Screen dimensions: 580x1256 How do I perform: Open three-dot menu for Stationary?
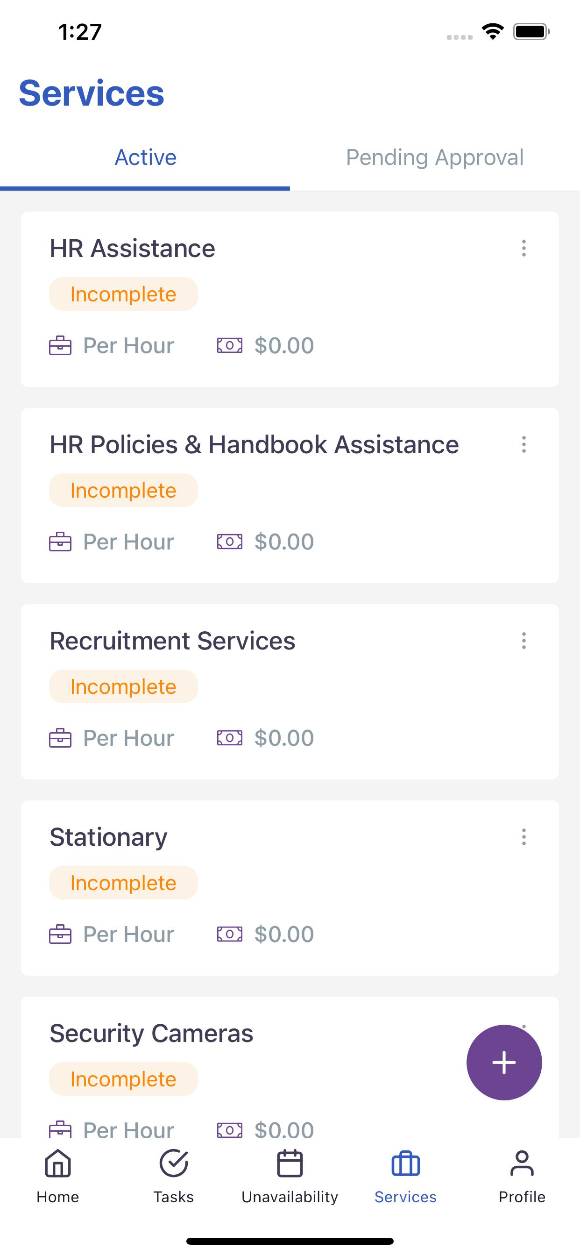pyautogui.click(x=524, y=837)
